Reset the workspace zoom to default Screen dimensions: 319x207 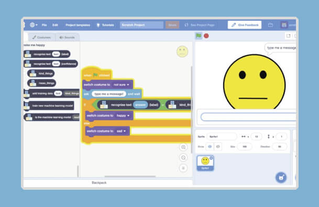(183, 168)
